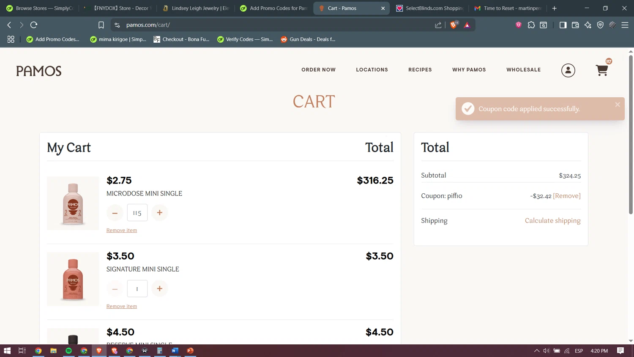This screenshot has height=357, width=634.
Task: Close the Cart - Pamos browser tab
Action: coord(383,8)
